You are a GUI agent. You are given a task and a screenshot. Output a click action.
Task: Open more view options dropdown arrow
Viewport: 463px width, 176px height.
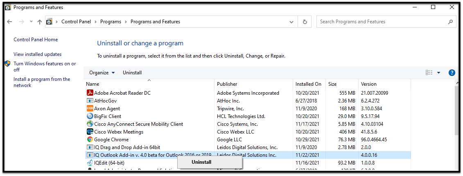point(438,73)
